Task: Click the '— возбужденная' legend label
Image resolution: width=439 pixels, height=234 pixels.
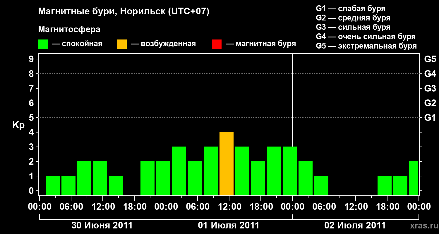Action: point(163,44)
